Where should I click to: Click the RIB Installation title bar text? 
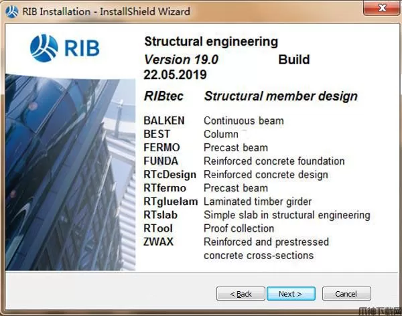pyautogui.click(x=106, y=11)
